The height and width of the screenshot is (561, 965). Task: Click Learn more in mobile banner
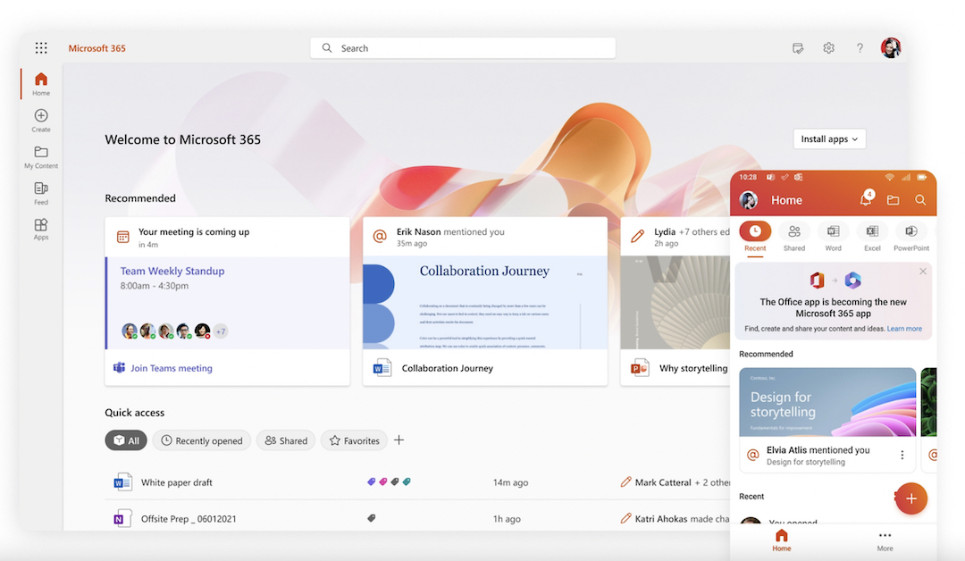pos(904,329)
